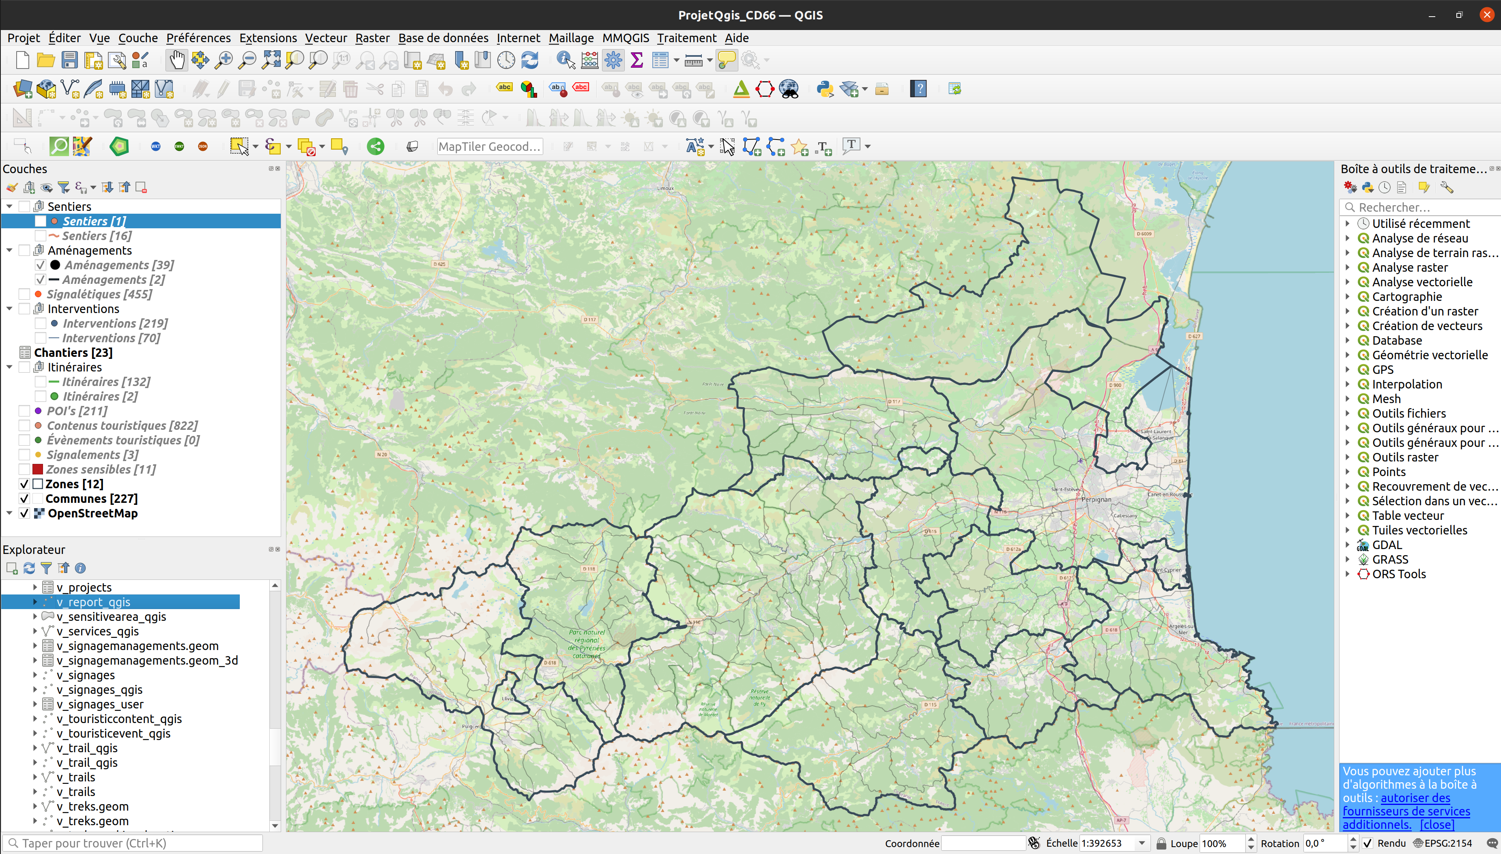Click the [close] link in toolbox hint
This screenshot has width=1501, height=854.
pyautogui.click(x=1437, y=825)
